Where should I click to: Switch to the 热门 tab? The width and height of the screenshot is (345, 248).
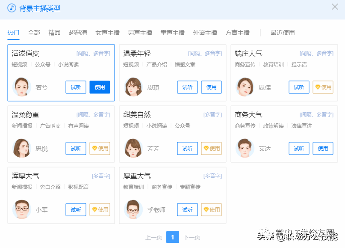13,33
